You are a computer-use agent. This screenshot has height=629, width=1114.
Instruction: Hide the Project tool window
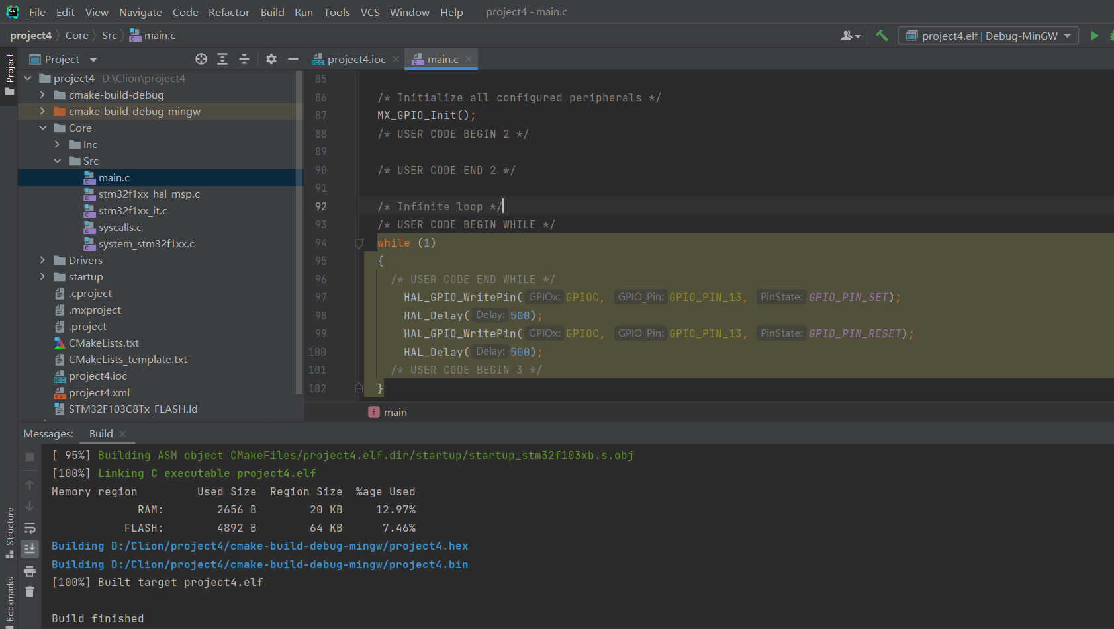(293, 59)
